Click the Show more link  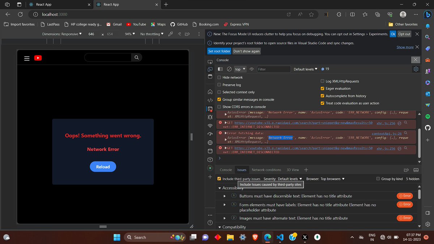[405, 47]
